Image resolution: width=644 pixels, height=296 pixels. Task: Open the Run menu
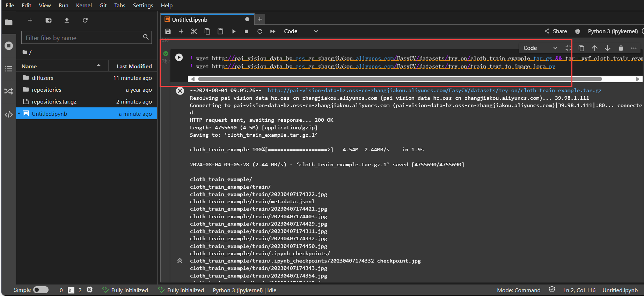point(63,5)
